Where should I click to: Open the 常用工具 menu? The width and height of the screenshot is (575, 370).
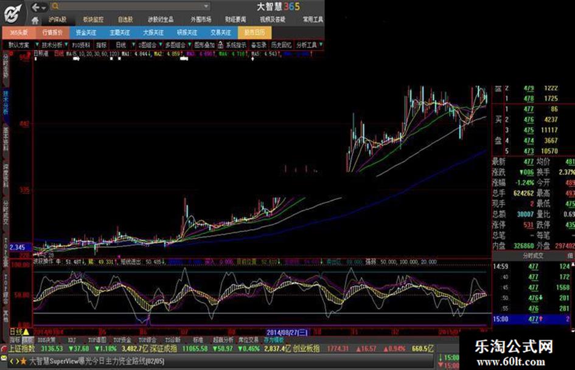(313, 19)
